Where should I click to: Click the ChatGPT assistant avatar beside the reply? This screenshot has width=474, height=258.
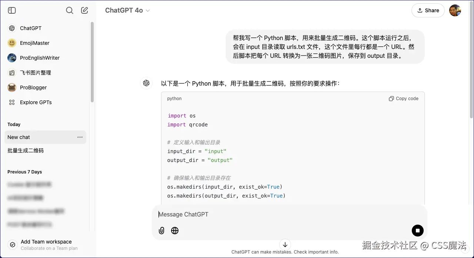tap(146, 83)
